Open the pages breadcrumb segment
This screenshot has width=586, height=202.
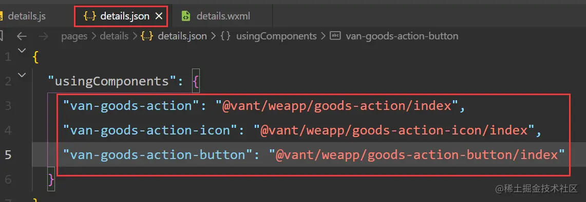74,36
